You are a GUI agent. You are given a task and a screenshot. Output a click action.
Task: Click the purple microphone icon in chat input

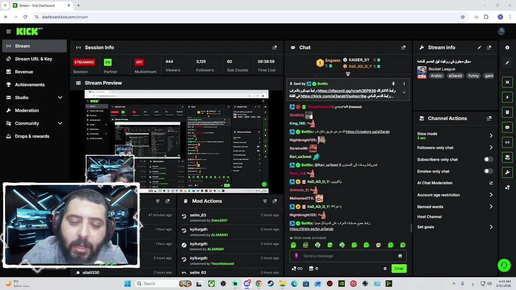click(x=296, y=256)
